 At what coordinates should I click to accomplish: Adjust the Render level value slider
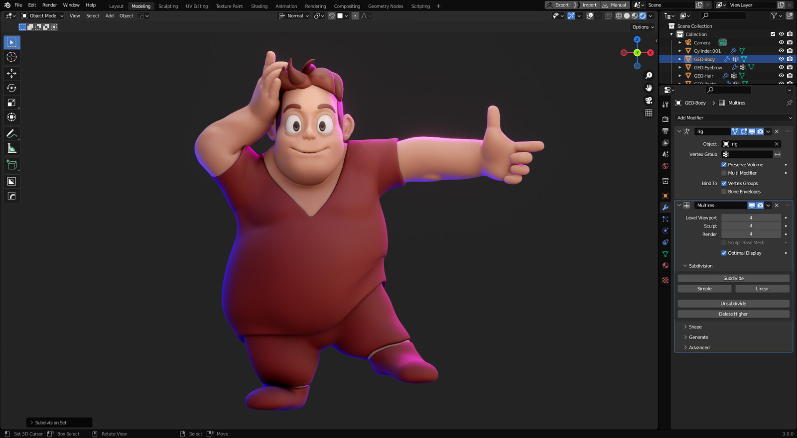pyautogui.click(x=751, y=234)
